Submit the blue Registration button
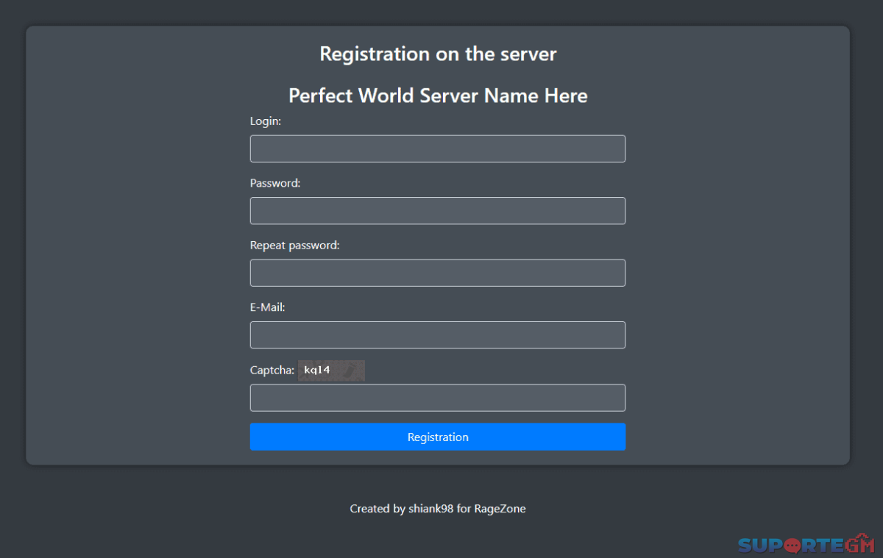The height and width of the screenshot is (558, 883). (x=438, y=437)
